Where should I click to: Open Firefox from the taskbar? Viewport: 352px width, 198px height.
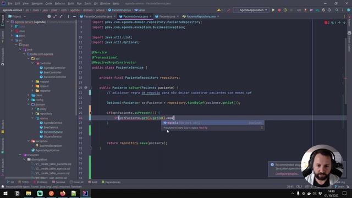pos(62,193)
